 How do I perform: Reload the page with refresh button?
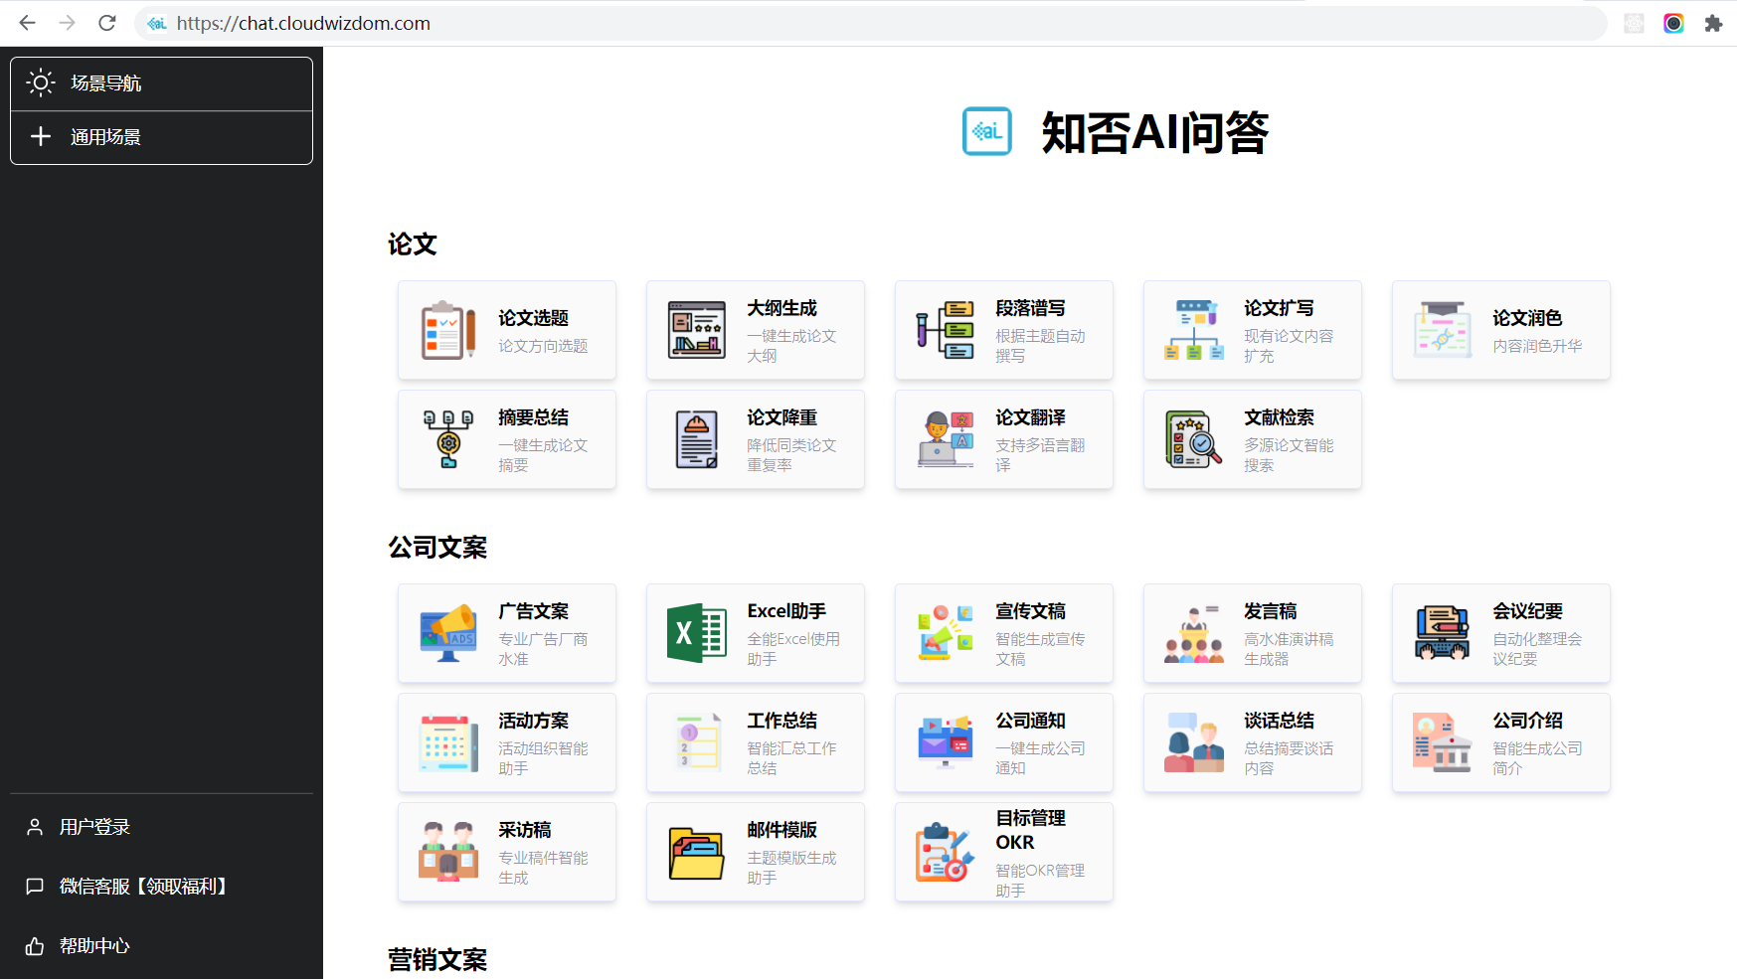click(x=107, y=23)
